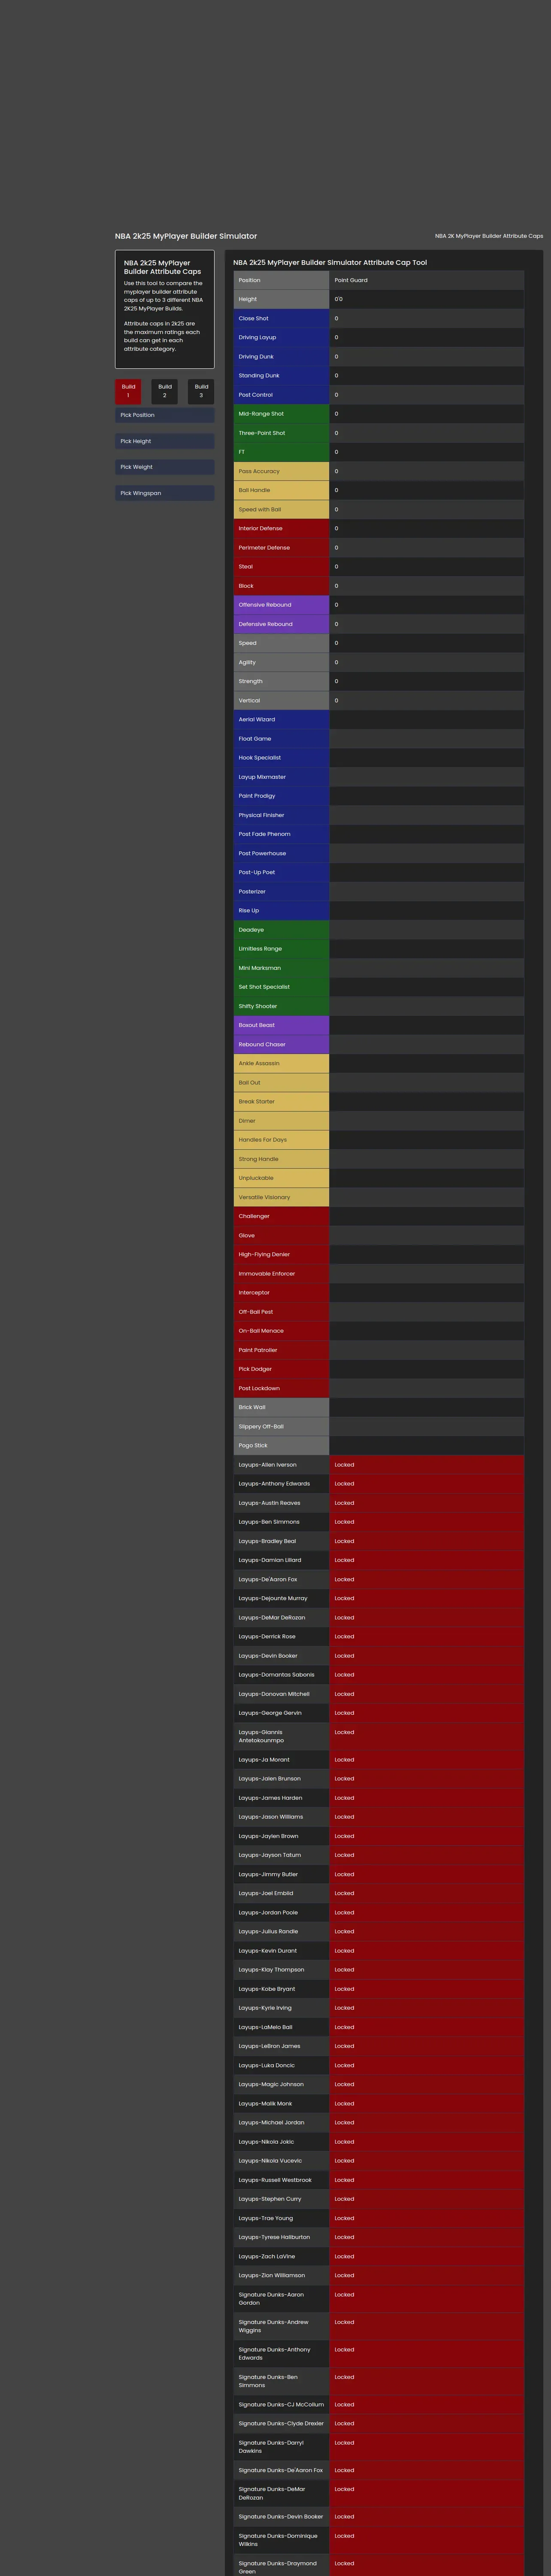Image resolution: width=551 pixels, height=2576 pixels.
Task: Select the Agility attribute row
Action: (379, 662)
